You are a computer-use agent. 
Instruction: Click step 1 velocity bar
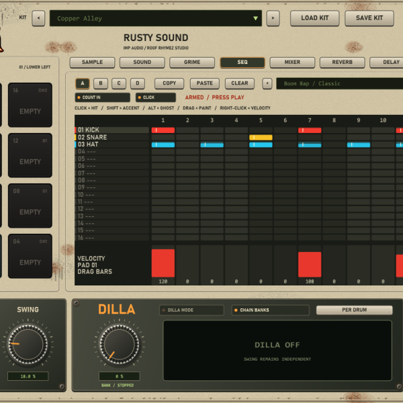pyautogui.click(x=163, y=263)
